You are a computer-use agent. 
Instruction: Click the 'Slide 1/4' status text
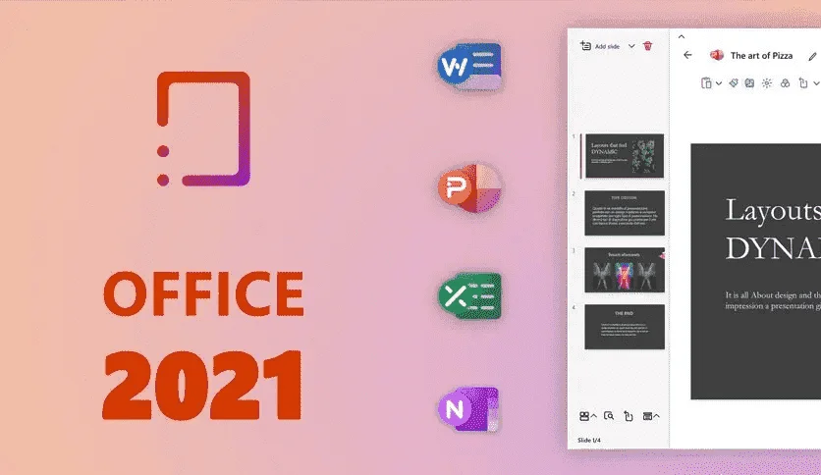pos(589,441)
